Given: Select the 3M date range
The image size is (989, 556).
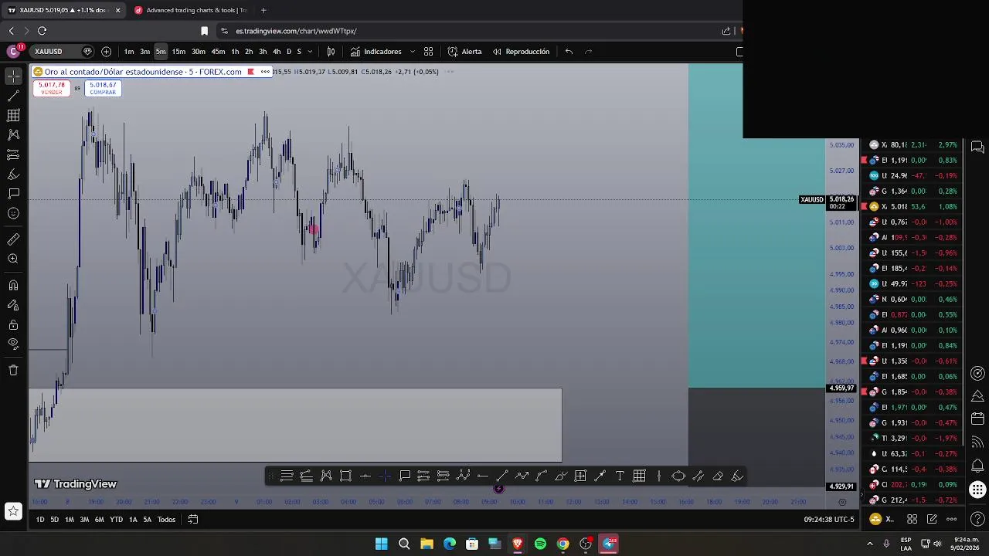Looking at the screenshot, I should click(x=84, y=520).
